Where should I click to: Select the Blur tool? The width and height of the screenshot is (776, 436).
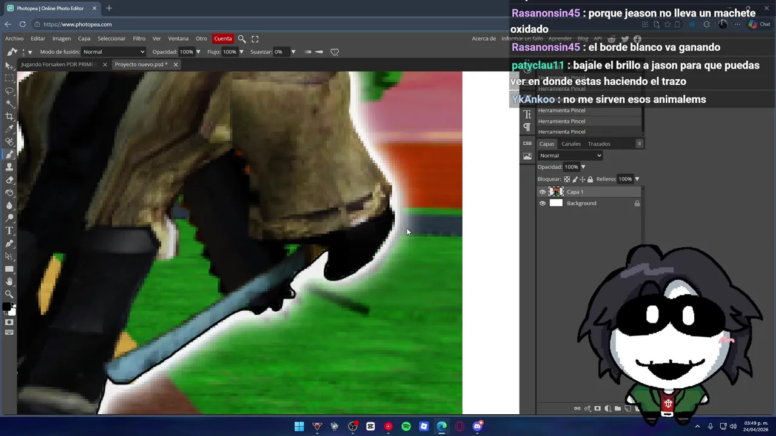coord(9,205)
